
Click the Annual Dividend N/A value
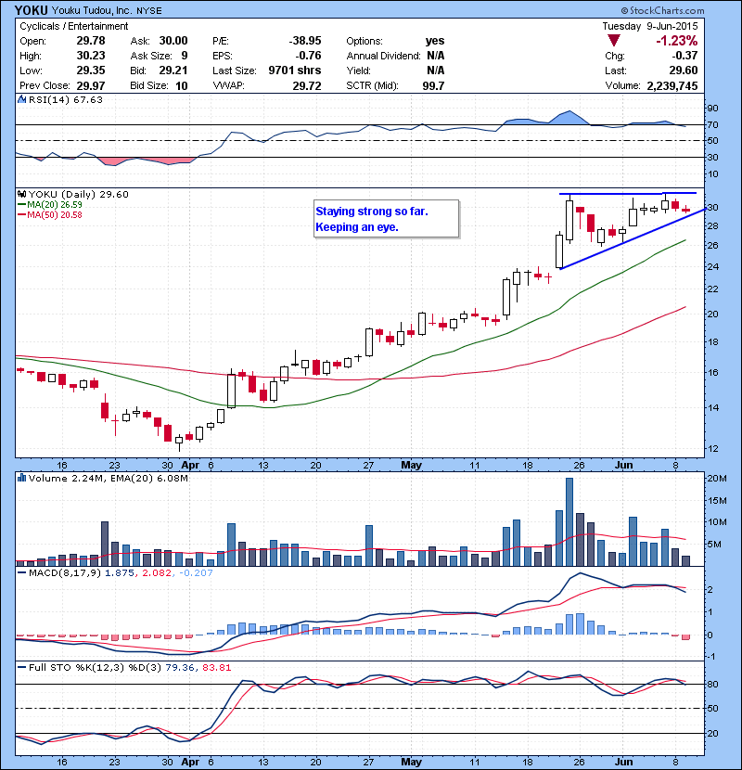pyautogui.click(x=436, y=56)
